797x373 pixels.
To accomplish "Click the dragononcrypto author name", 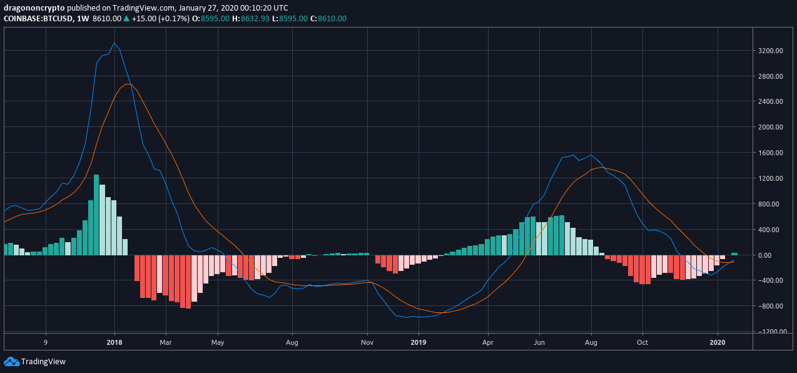I will [34, 8].
